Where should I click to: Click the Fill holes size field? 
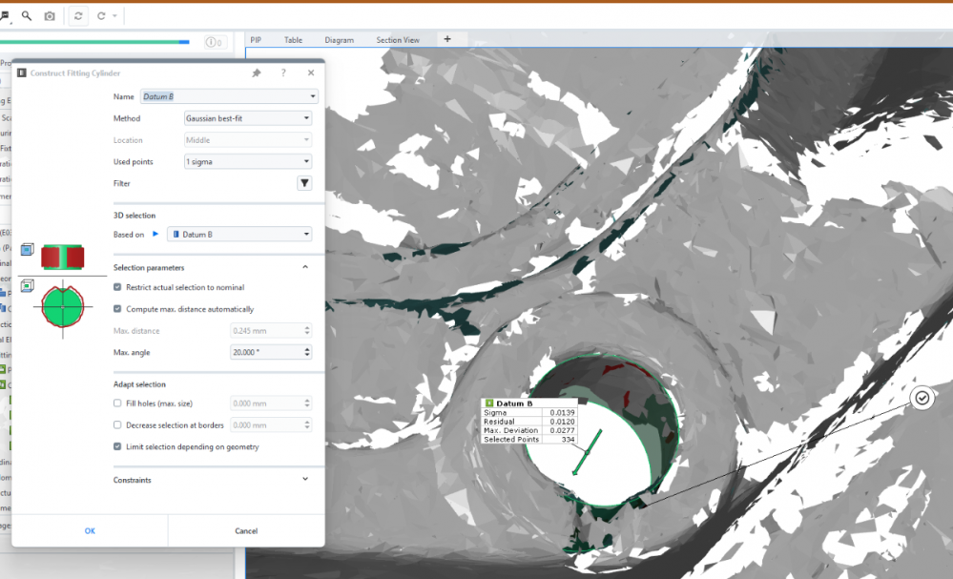(x=266, y=403)
